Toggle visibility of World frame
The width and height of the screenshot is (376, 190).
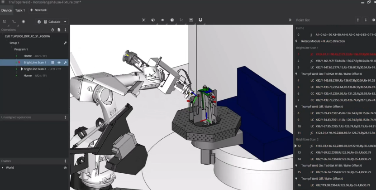click(x=65, y=167)
